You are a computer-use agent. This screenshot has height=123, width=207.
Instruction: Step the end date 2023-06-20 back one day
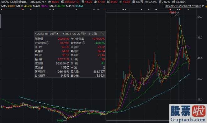tap(63, 34)
